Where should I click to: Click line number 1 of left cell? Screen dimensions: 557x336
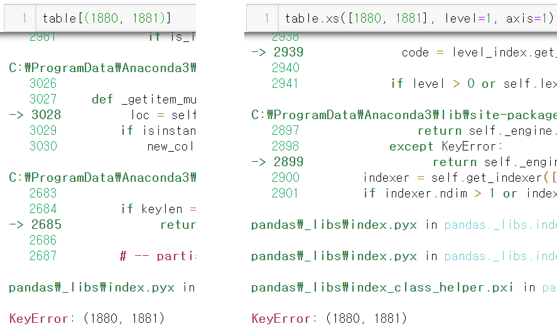tap(24, 18)
